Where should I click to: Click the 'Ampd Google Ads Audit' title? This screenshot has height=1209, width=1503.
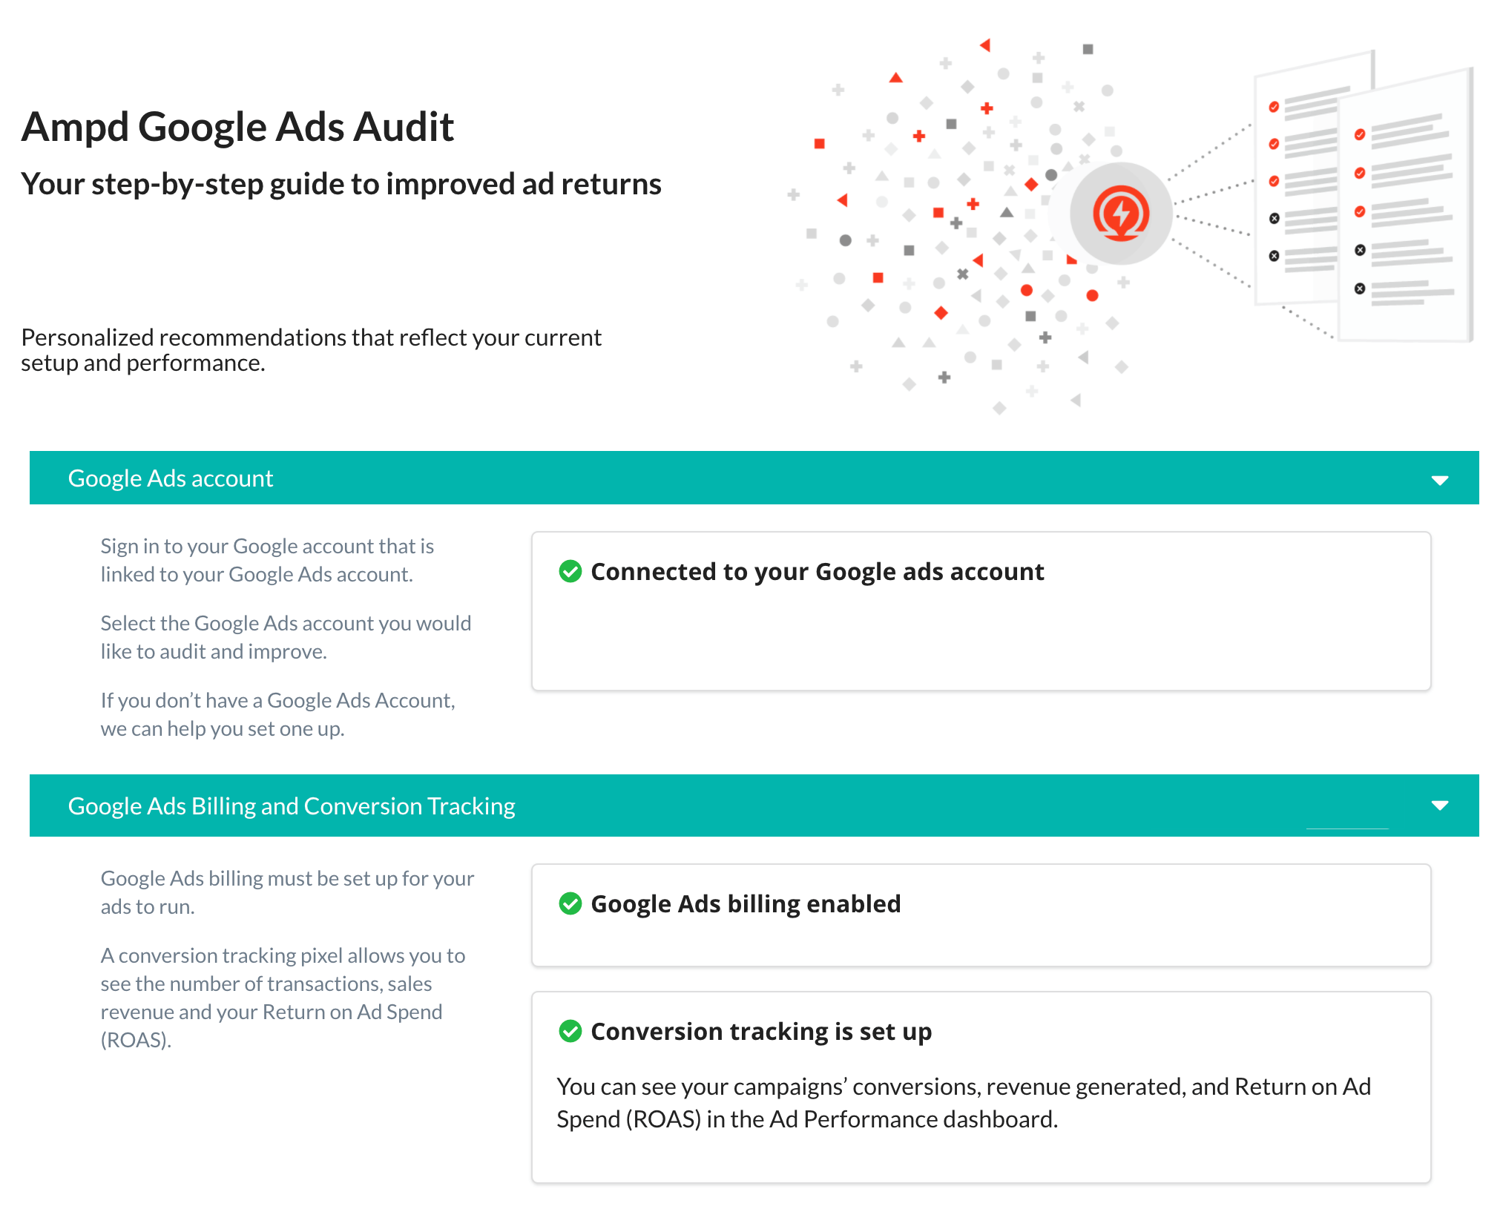(237, 126)
